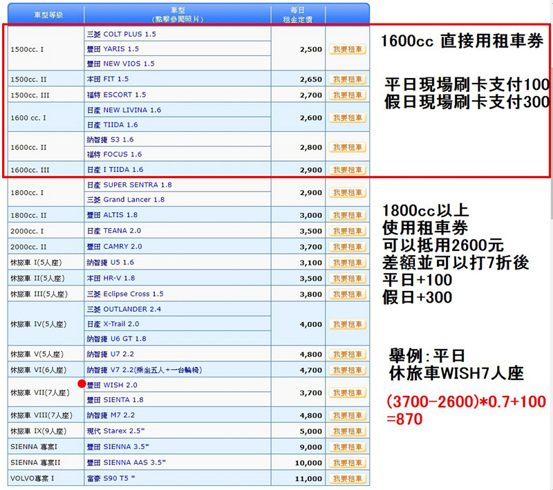Click 我要租車 for the HR-V 1.8 row

[x=348, y=279]
